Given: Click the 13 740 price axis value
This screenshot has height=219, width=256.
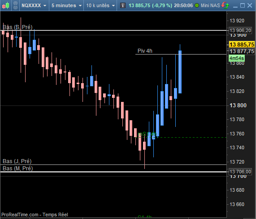Looking at the screenshot, I should (x=237, y=147).
